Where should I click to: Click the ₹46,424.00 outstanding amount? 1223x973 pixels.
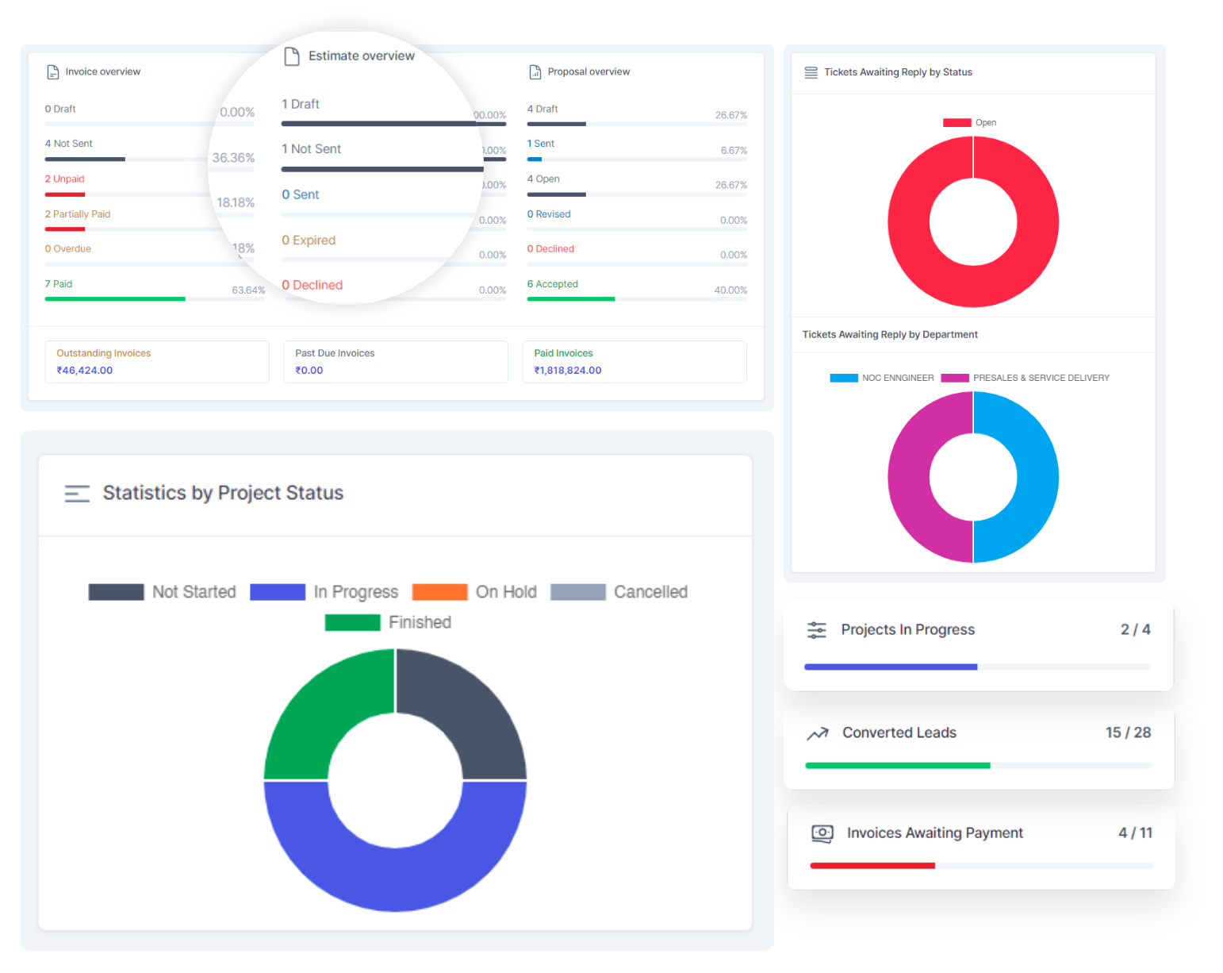tap(85, 371)
